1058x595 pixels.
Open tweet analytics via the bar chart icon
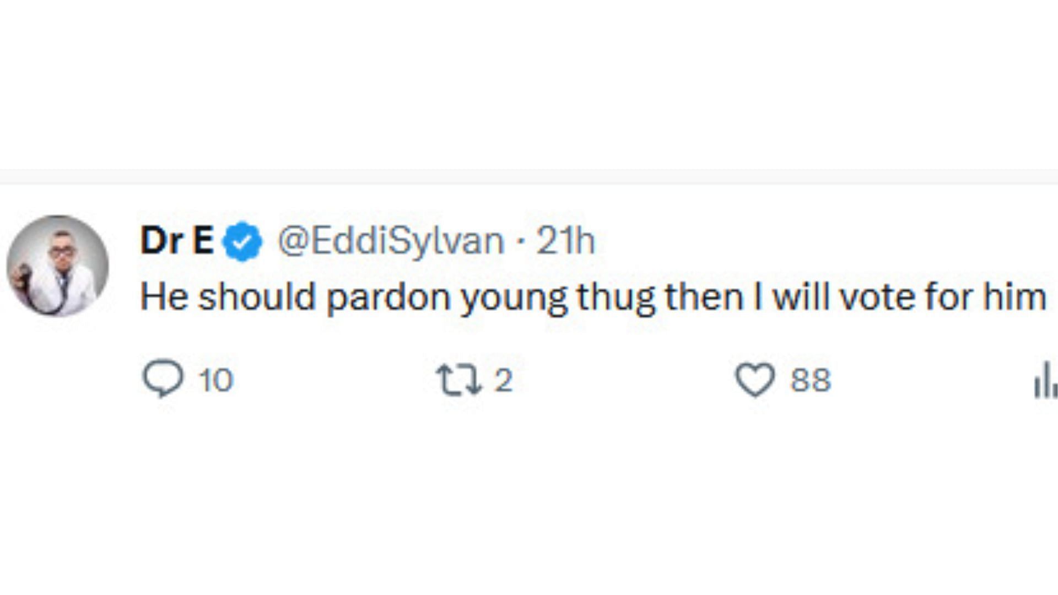1046,380
